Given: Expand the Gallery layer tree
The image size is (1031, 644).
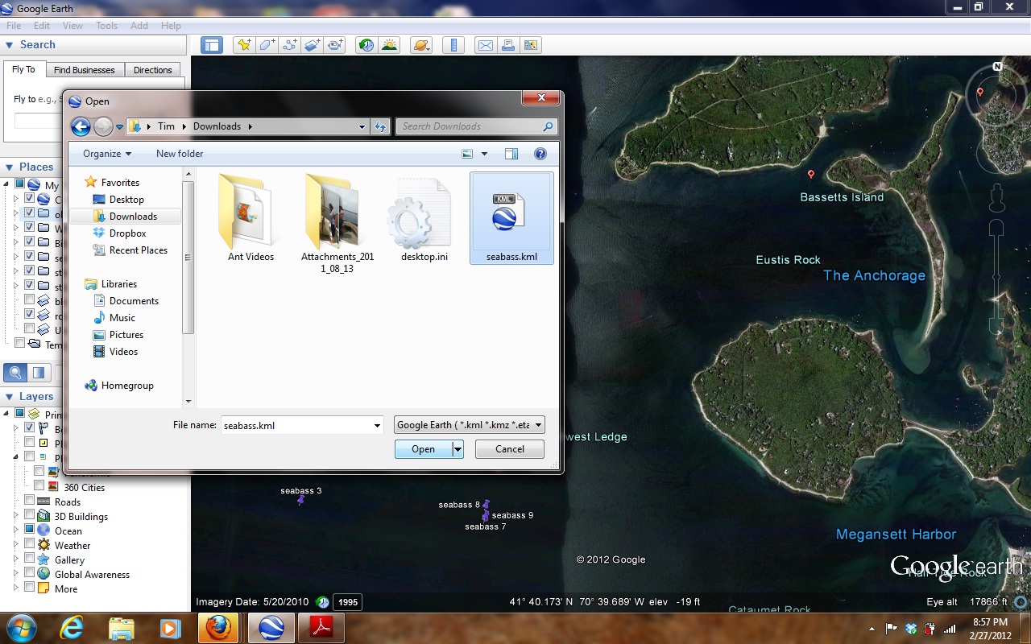Looking at the screenshot, I should [x=16, y=559].
